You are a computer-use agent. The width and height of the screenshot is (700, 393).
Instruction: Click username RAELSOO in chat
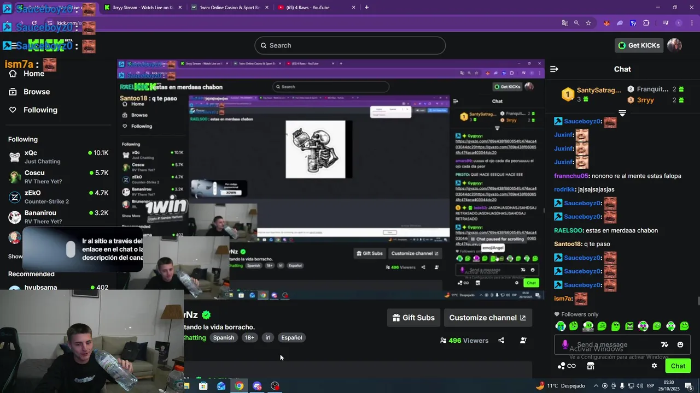(x=568, y=230)
